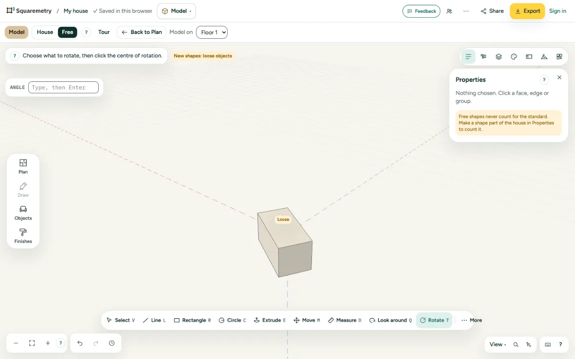Choose the Extrude tool
This screenshot has width=575, height=359.
270,320
